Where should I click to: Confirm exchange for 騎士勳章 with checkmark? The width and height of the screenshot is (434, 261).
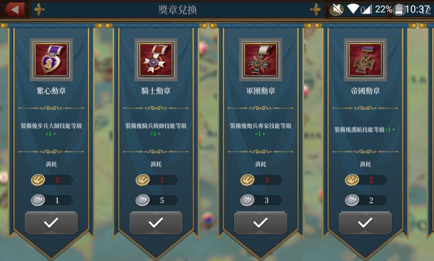[x=156, y=223]
